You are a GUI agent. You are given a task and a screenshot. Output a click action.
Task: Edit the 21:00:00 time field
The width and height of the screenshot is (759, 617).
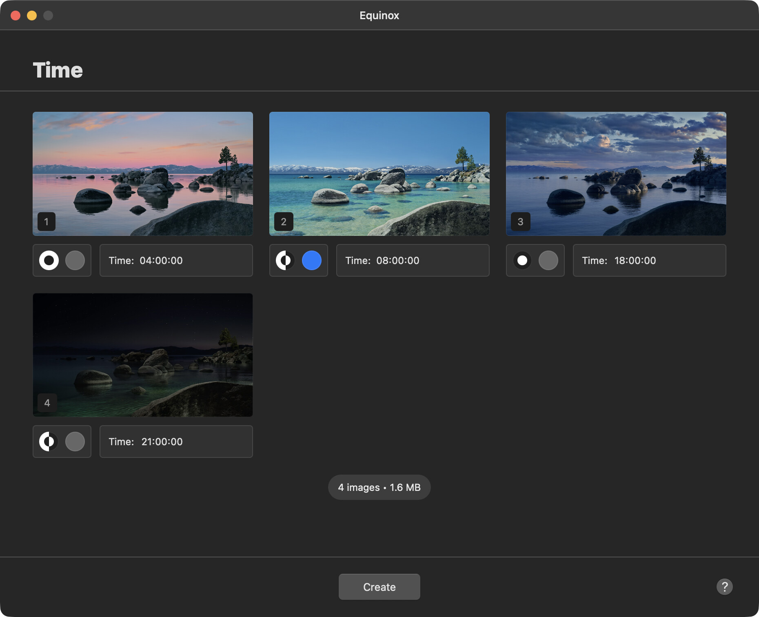coord(176,442)
